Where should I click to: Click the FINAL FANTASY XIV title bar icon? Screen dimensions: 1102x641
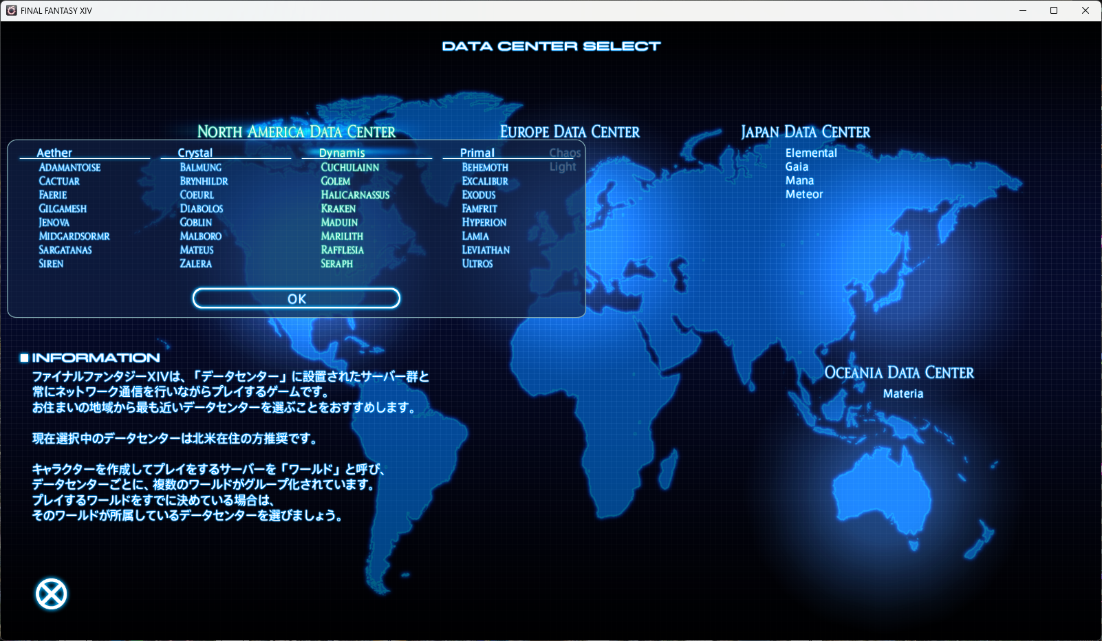[x=11, y=10]
